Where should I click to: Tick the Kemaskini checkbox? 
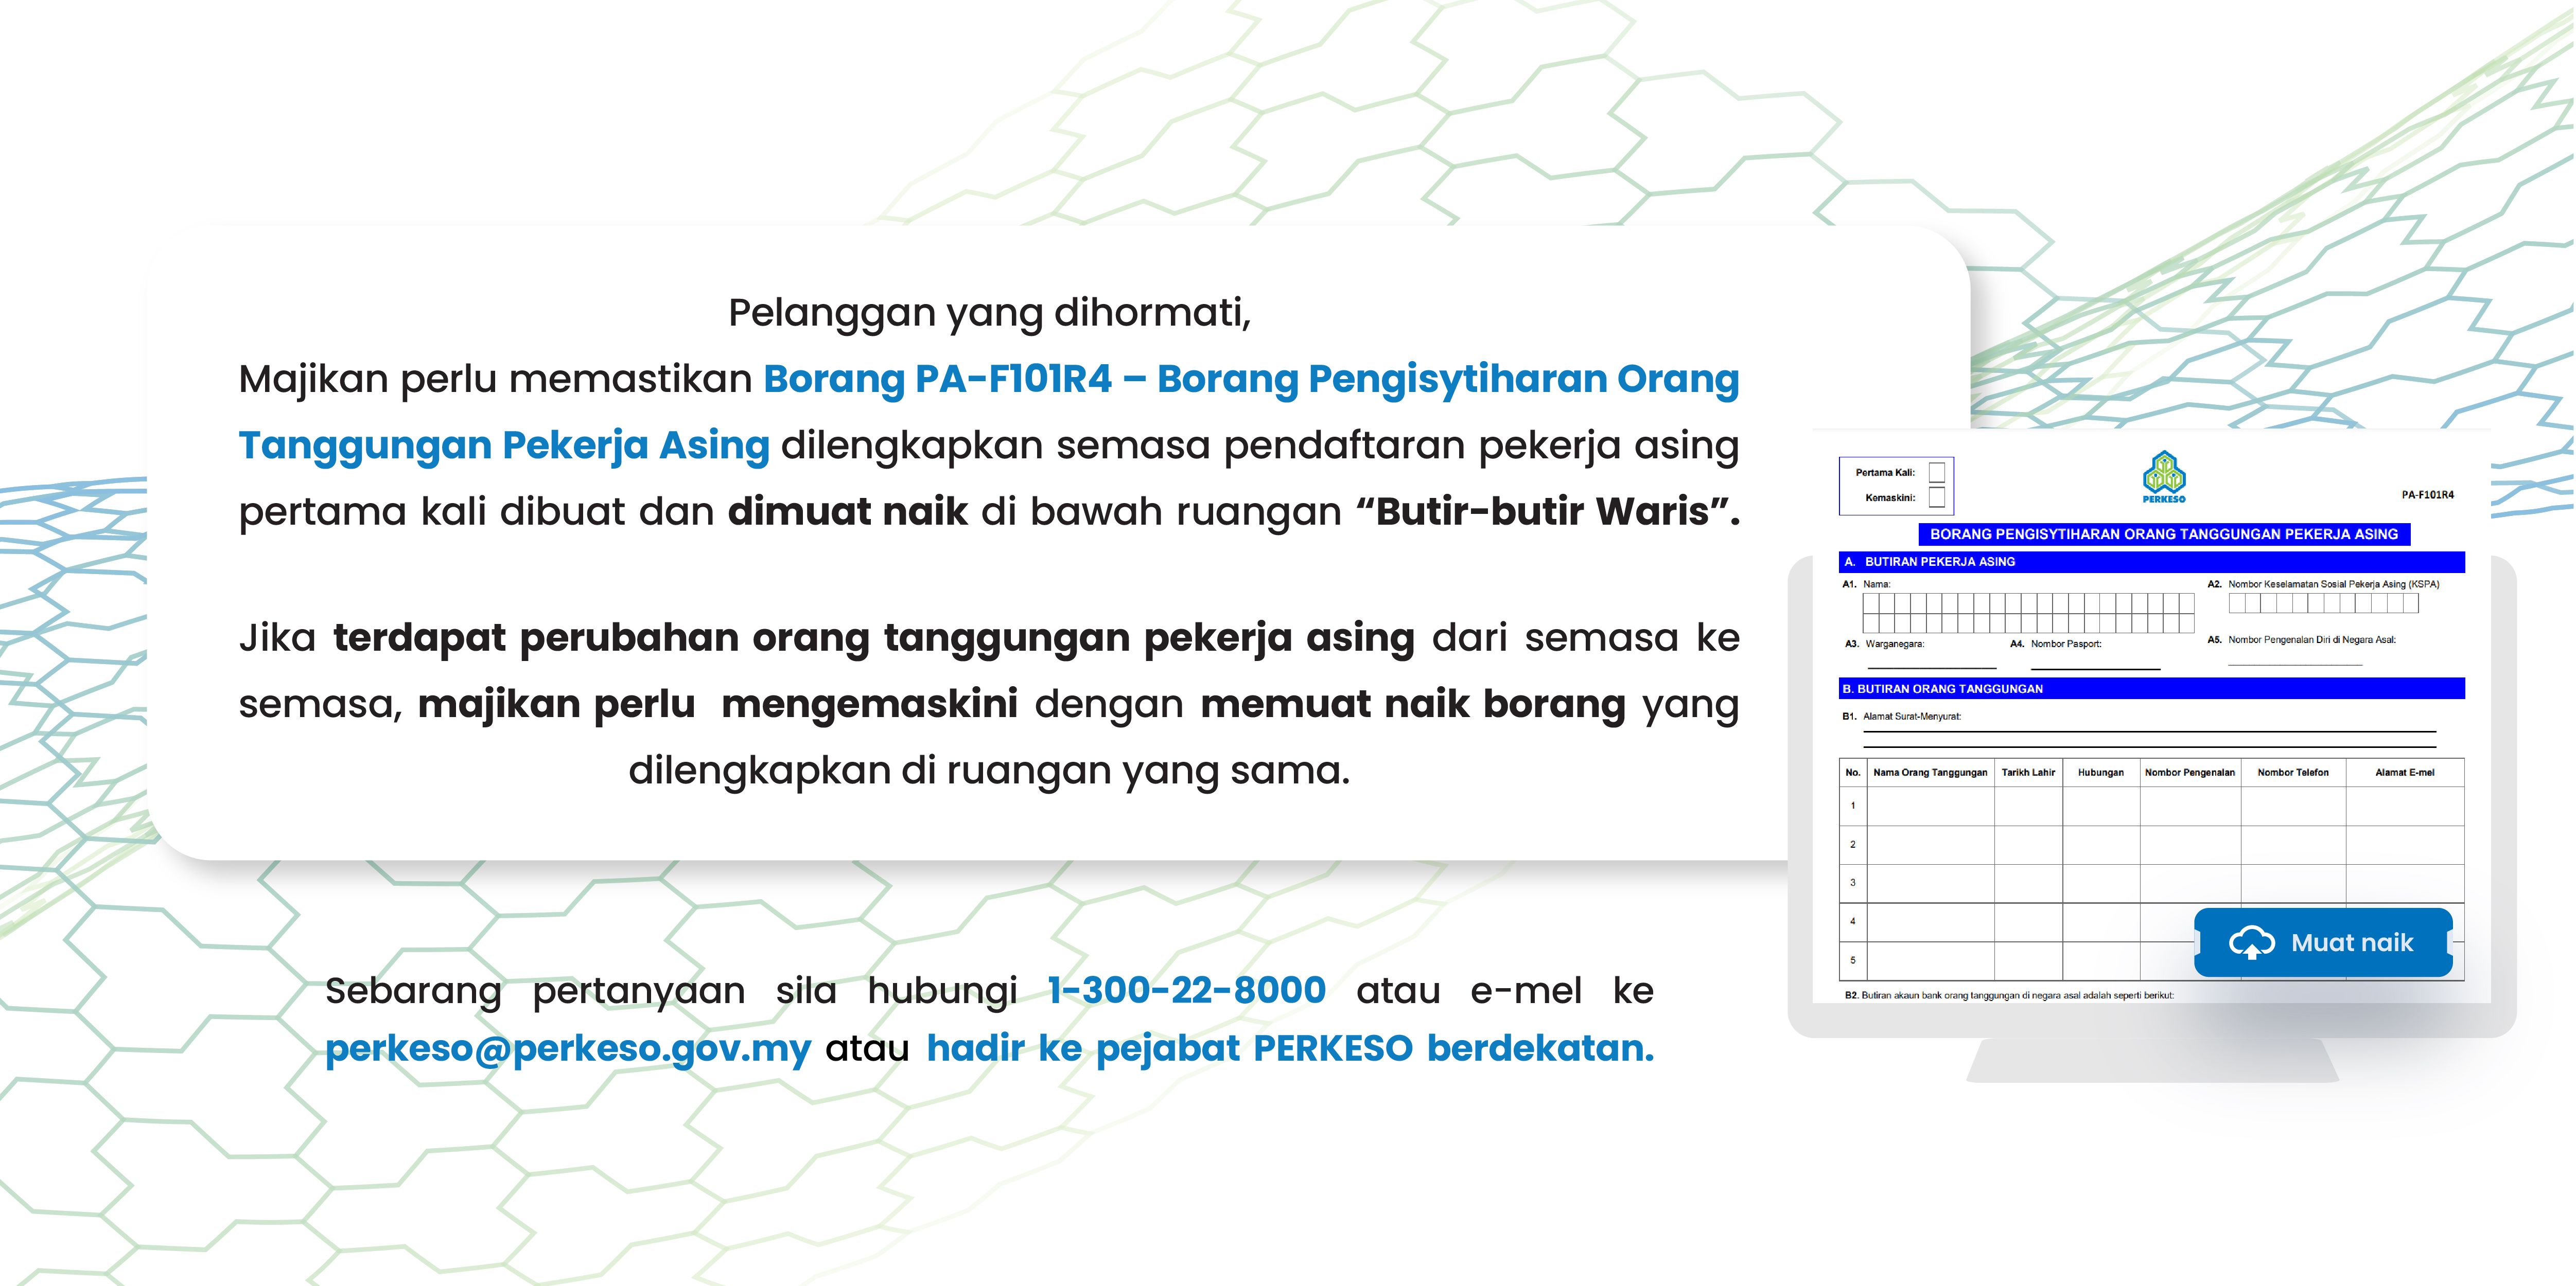1937,497
